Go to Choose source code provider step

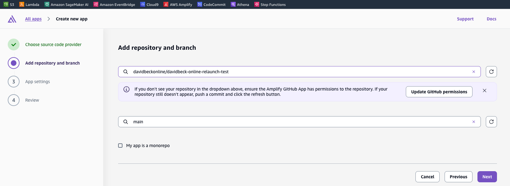53,44
